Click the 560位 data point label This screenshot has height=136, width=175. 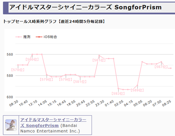(x=32, y=60)
